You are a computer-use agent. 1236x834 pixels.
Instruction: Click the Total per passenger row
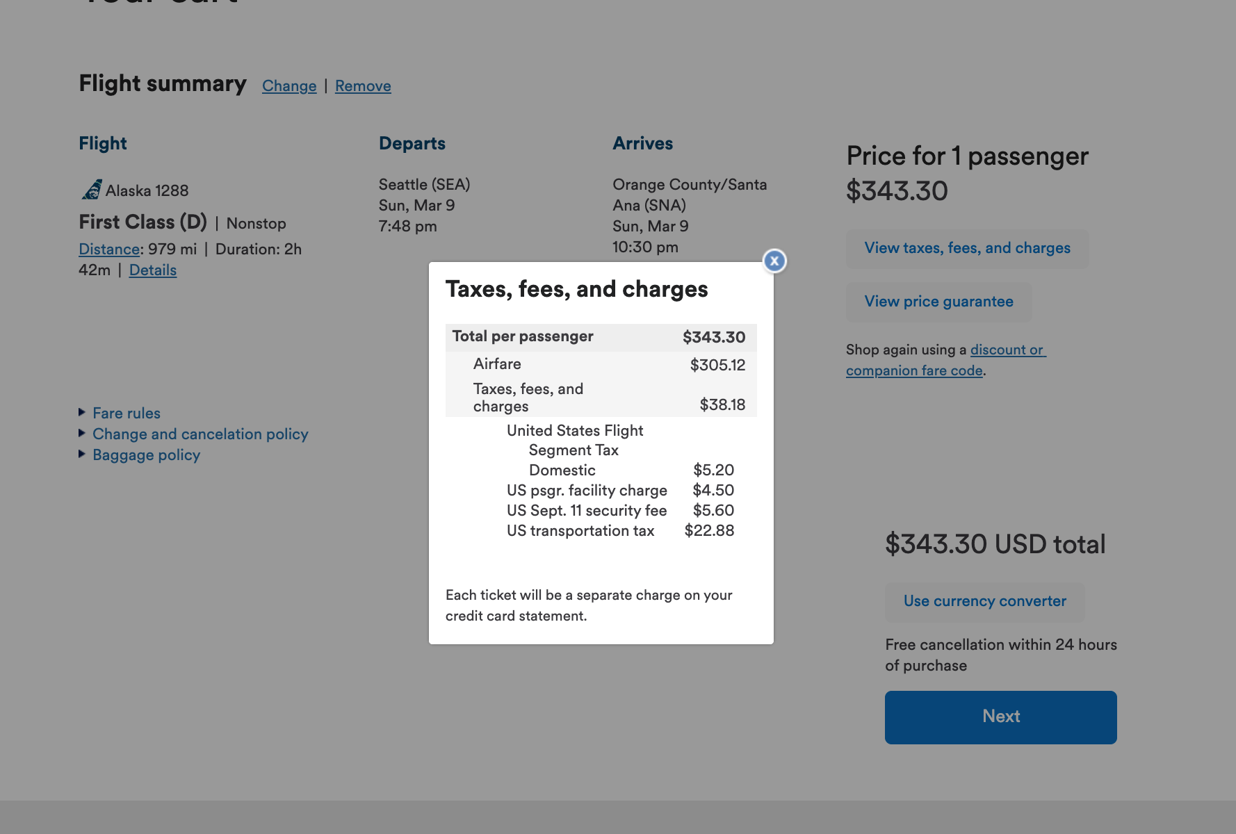pos(601,337)
